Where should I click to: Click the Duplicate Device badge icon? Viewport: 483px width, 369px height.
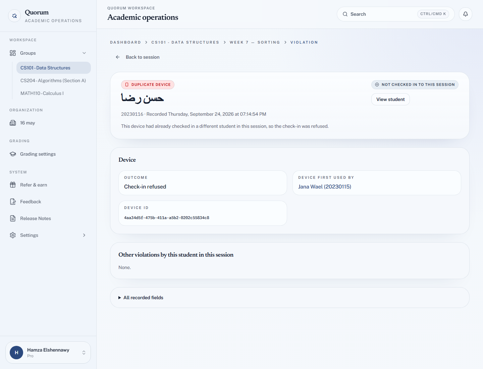[x=127, y=85]
